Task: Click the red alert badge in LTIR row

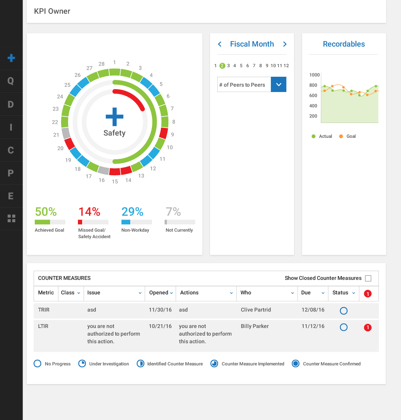Action: point(367,328)
